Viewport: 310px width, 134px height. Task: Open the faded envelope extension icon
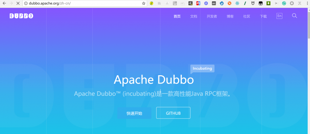pos(183,3)
